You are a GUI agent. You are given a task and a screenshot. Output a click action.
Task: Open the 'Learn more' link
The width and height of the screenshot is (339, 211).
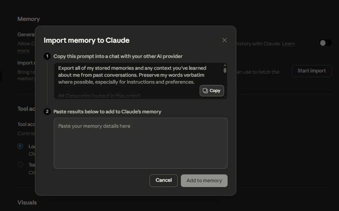click(x=288, y=44)
